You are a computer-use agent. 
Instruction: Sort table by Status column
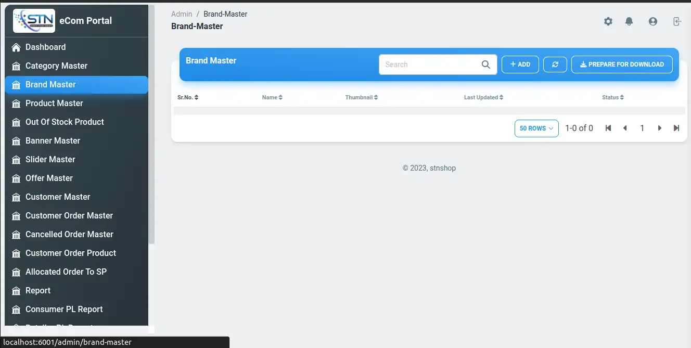tap(612, 97)
